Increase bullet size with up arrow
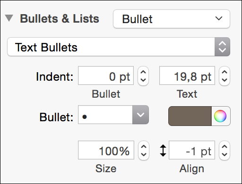This screenshot has height=184, width=242. click(144, 147)
